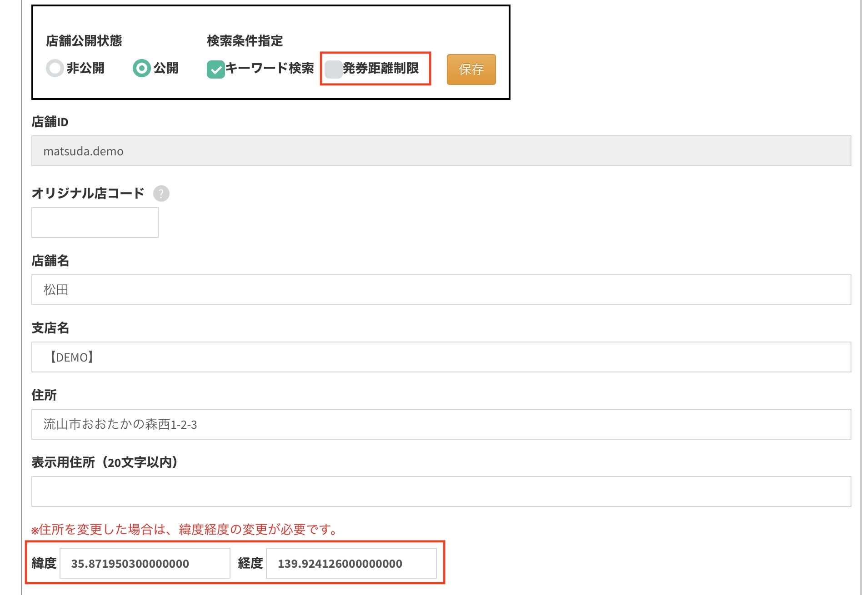Click the help icon beside オリジナル店コード

161,193
